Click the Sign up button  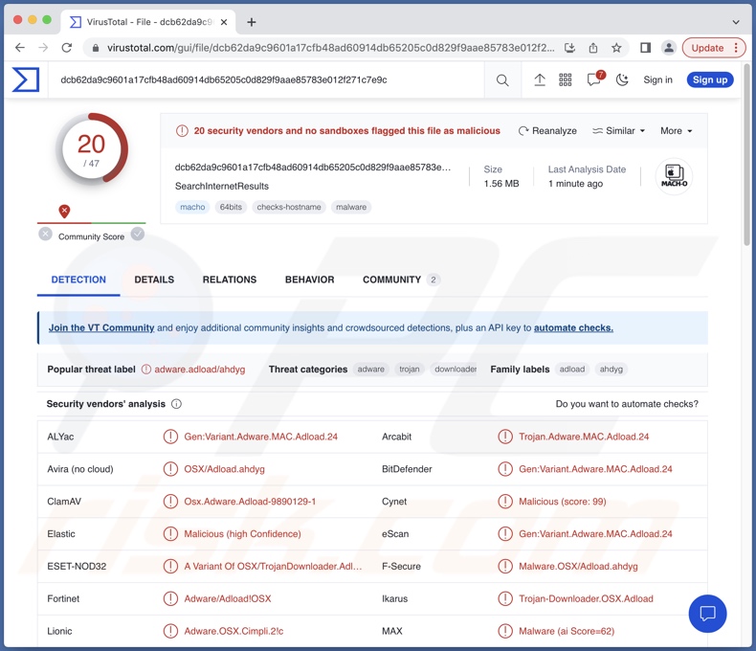click(710, 80)
